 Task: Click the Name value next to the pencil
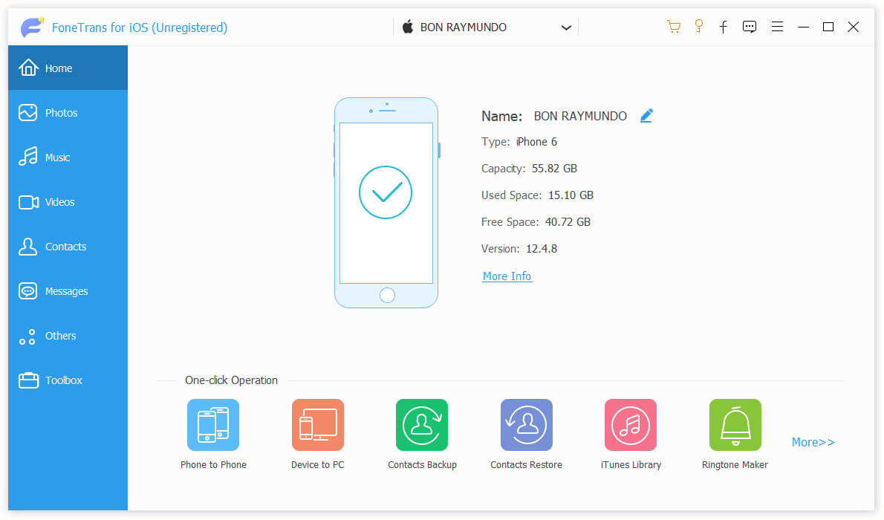click(580, 116)
